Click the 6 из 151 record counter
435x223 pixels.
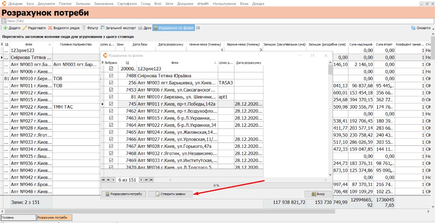click(x=127, y=180)
